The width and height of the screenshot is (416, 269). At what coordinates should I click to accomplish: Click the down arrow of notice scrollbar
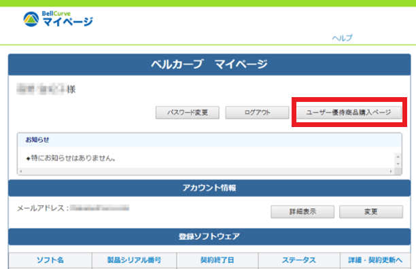398,164
